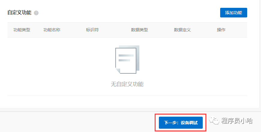Click the folded corner of the document icon
This screenshot has height=132, width=261.
click(x=118, y=71)
